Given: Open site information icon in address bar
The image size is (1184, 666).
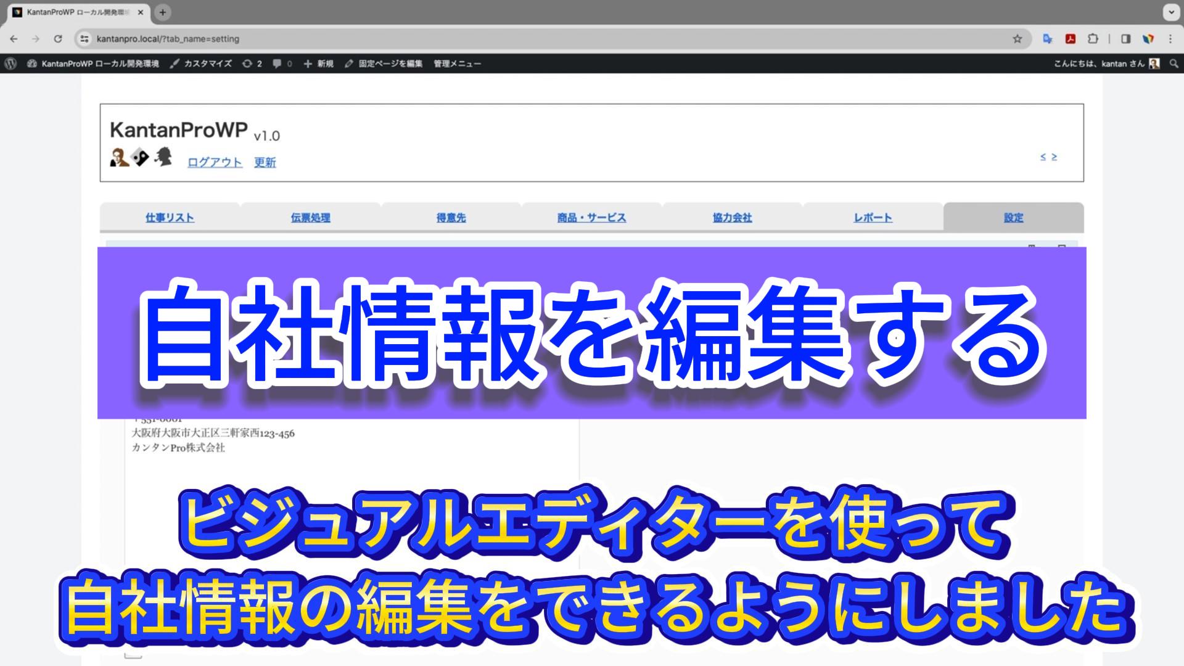Looking at the screenshot, I should coord(85,39).
